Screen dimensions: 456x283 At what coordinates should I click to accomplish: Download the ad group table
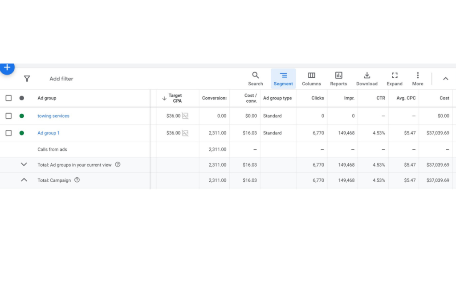366,79
